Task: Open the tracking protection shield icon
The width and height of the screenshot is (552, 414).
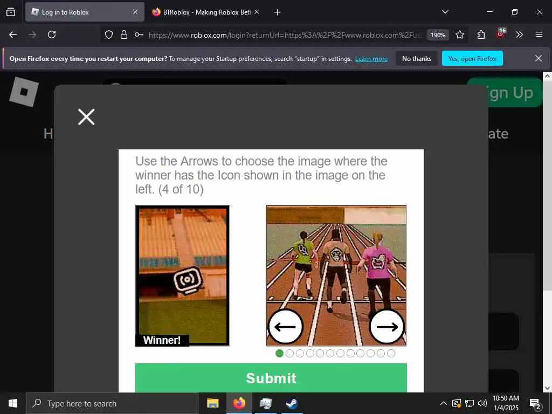Action: (109, 34)
